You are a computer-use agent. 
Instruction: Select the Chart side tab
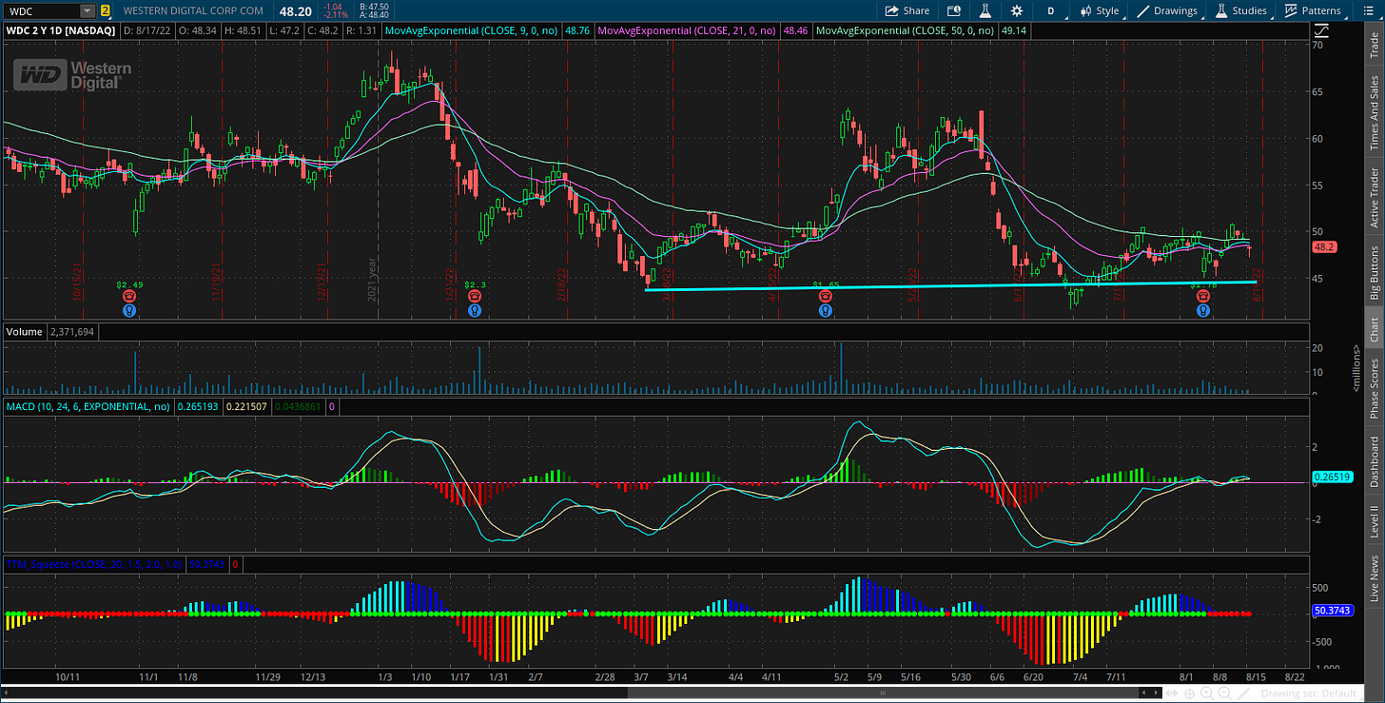pos(1374,330)
